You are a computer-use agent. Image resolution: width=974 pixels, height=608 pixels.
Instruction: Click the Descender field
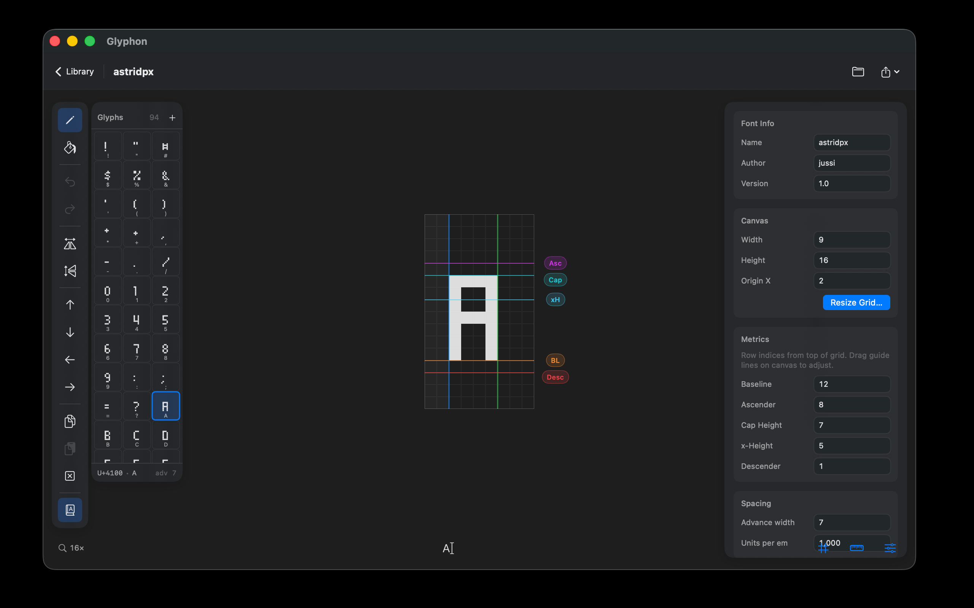click(x=851, y=466)
